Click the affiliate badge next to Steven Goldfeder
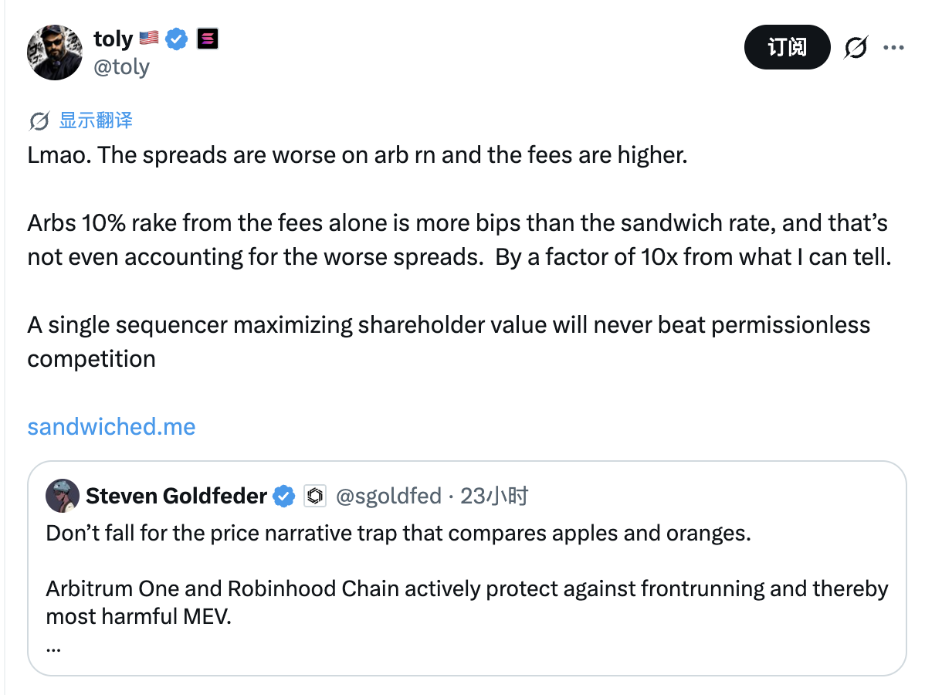 click(x=315, y=496)
